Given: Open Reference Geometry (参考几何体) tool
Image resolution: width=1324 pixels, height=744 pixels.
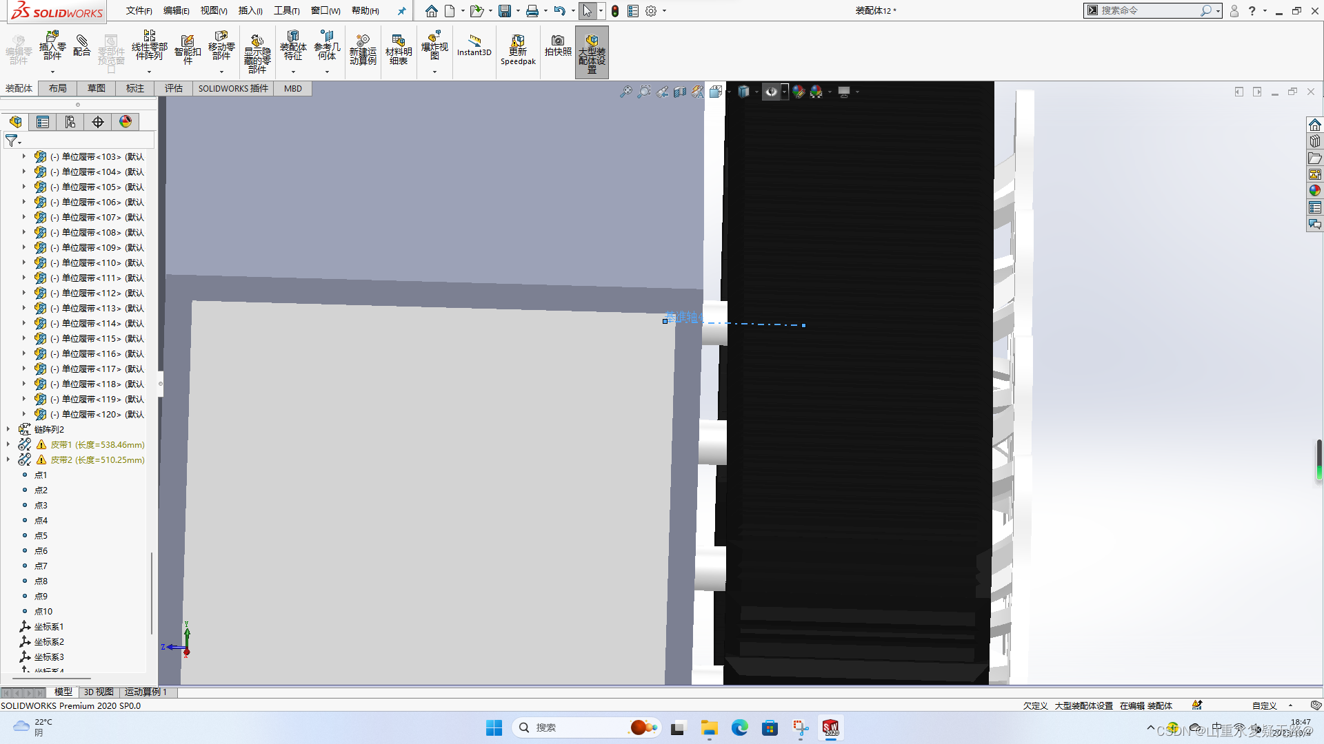Looking at the screenshot, I should point(327,45).
